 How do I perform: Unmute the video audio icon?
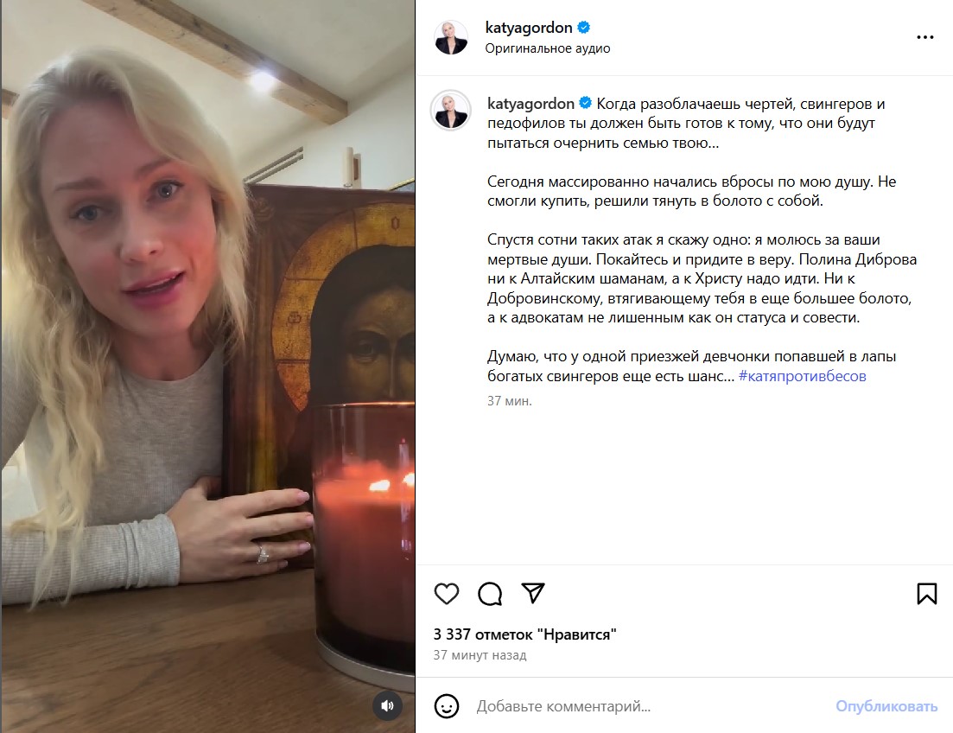[389, 704]
